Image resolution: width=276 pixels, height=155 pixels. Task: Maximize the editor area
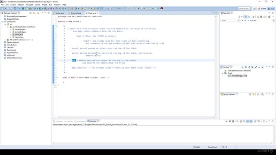click(216, 13)
